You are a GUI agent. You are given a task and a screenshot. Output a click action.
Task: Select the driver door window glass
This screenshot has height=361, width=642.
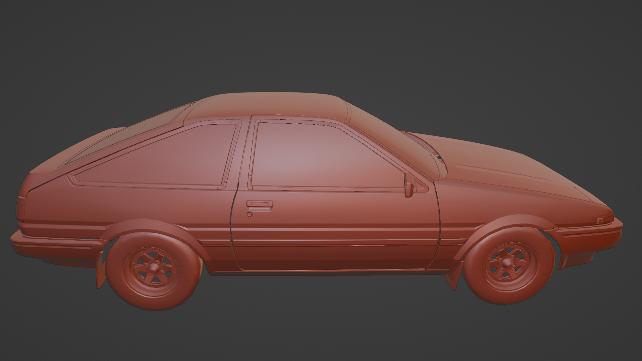pyautogui.click(x=326, y=157)
